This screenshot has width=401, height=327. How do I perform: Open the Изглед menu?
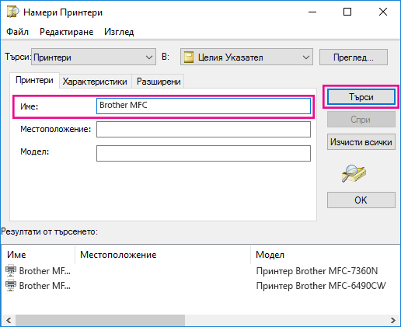119,32
